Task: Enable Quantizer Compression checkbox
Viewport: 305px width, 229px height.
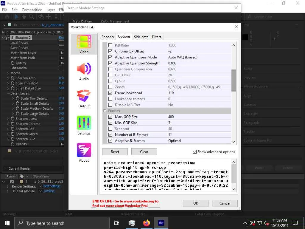Action: tap(110, 69)
